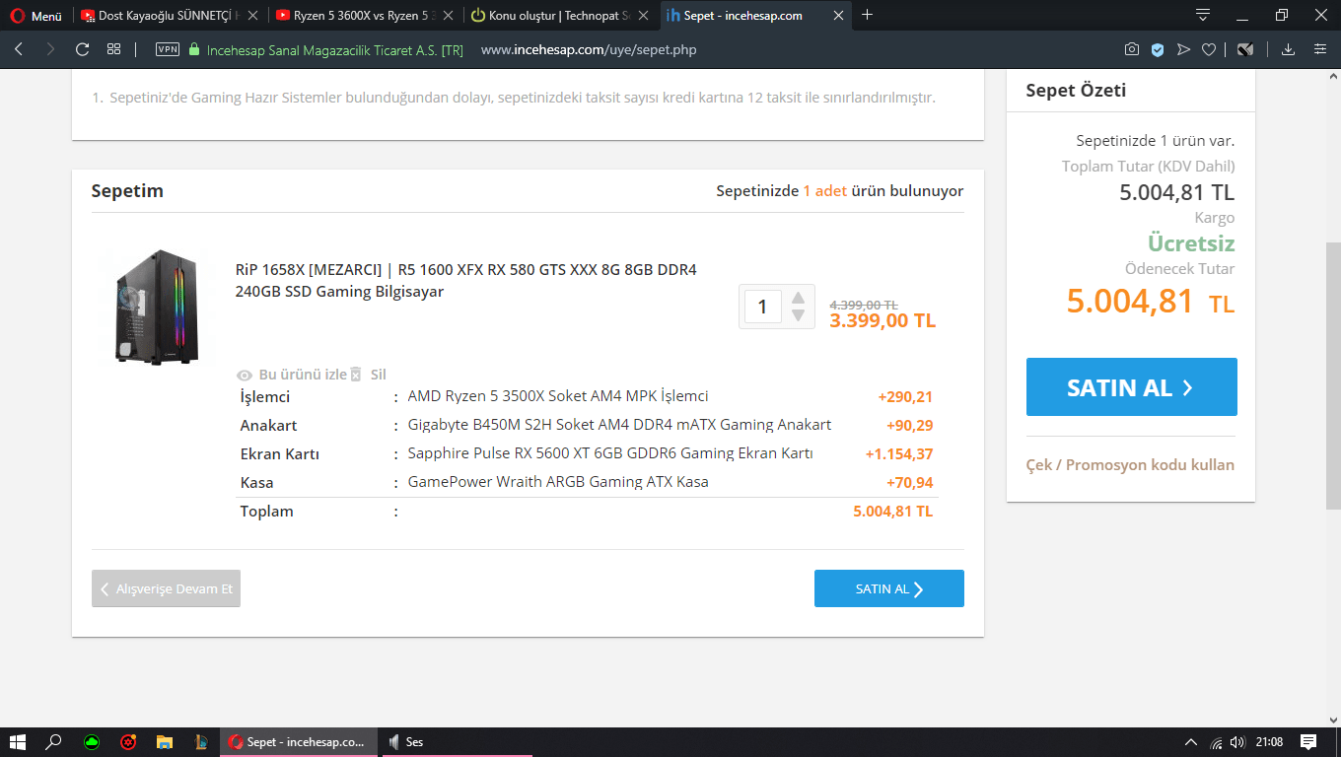The width and height of the screenshot is (1341, 757).
Task: Click the SATIN AL button below the cart
Action: click(x=889, y=588)
